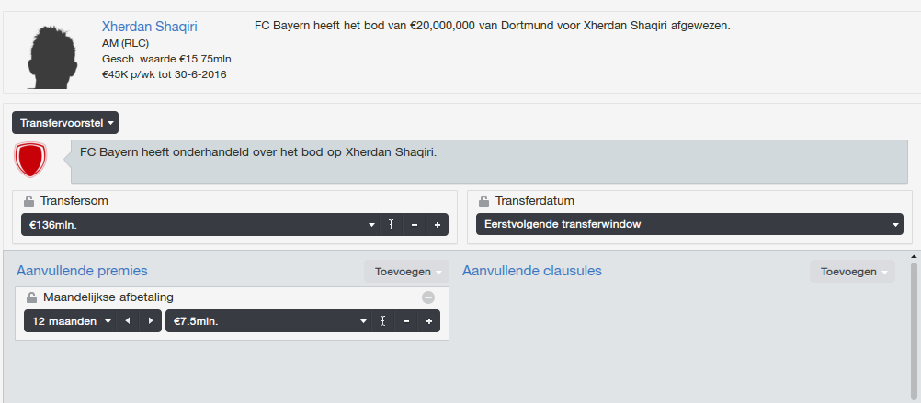Open the Eerstvolgende transferwindow dropdown
The image size is (921, 403).
pos(689,225)
